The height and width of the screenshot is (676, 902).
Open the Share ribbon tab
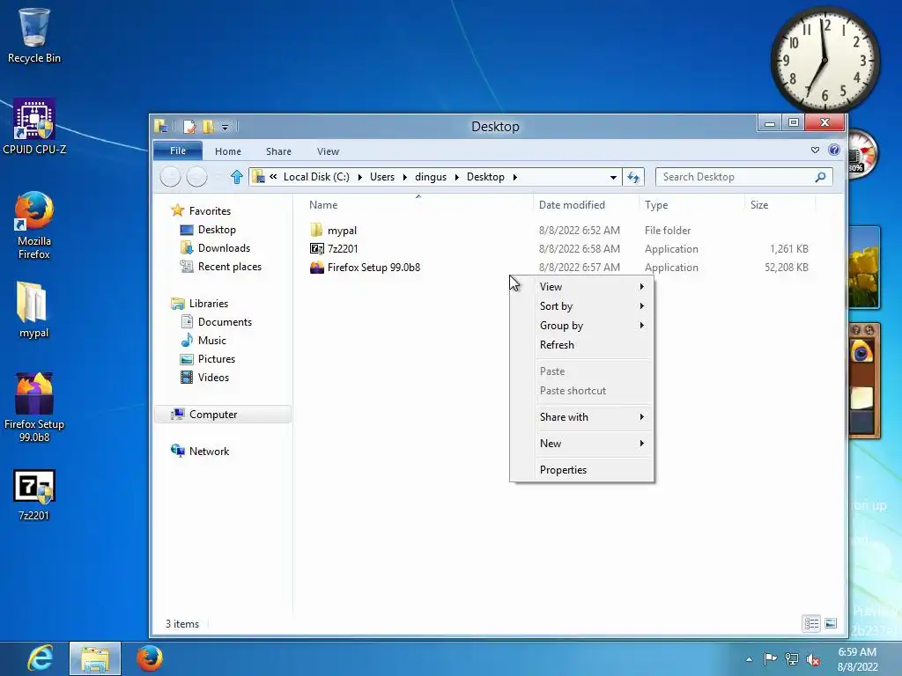278,151
